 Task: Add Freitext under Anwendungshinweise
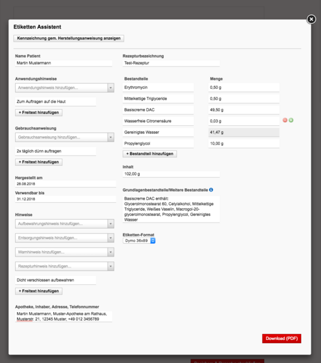(39, 113)
